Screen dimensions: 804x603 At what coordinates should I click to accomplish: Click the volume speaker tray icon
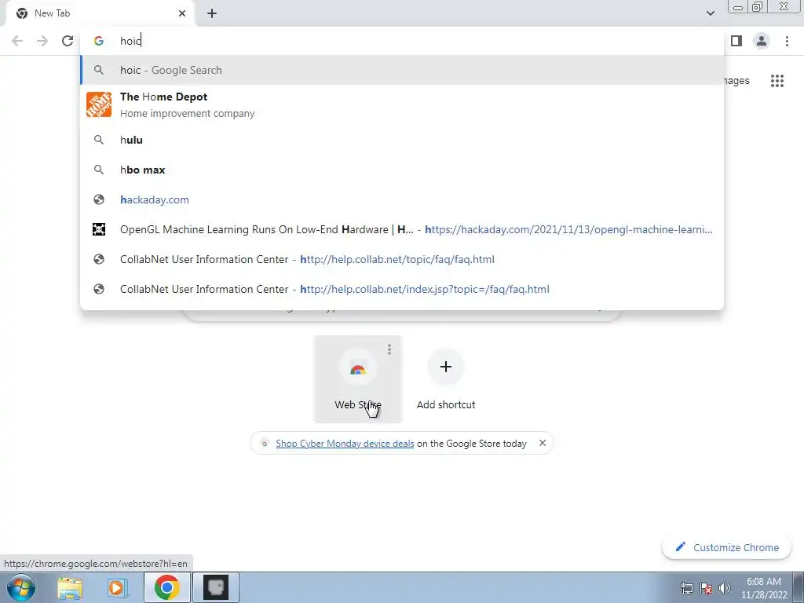pyautogui.click(x=724, y=588)
